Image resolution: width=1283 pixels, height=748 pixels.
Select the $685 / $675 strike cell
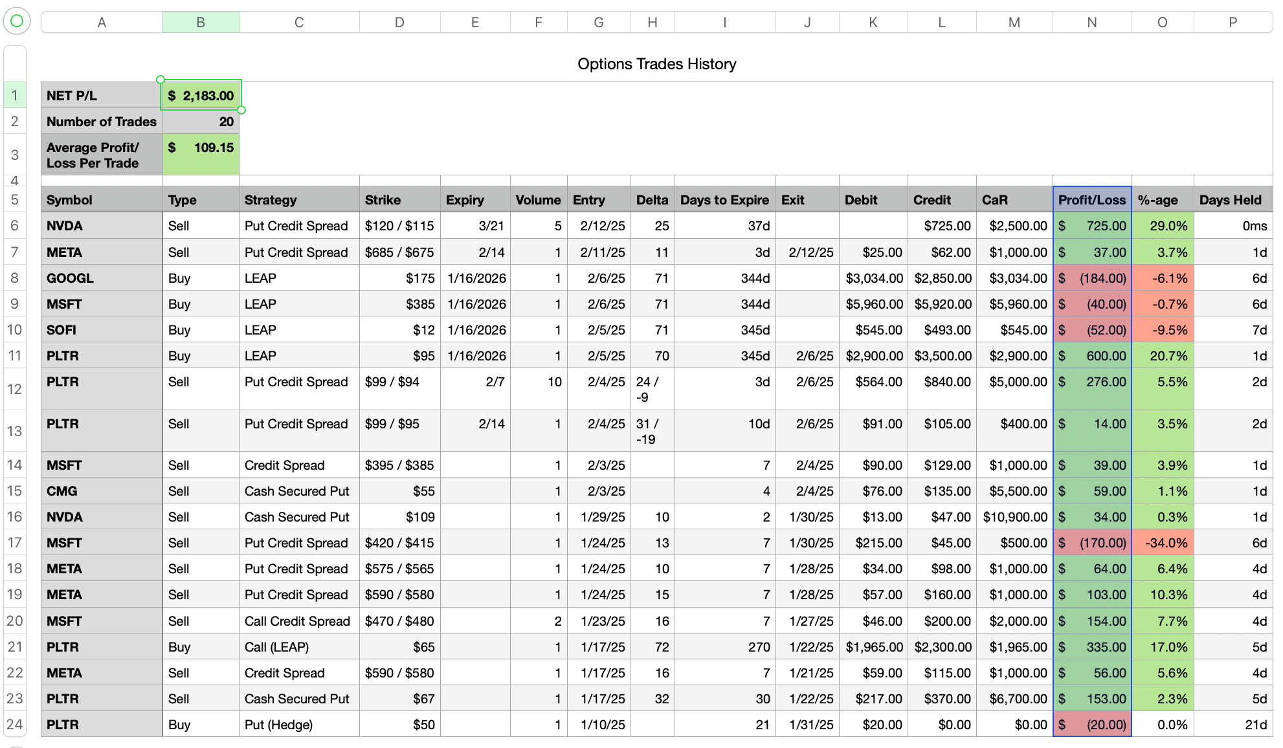pos(399,252)
